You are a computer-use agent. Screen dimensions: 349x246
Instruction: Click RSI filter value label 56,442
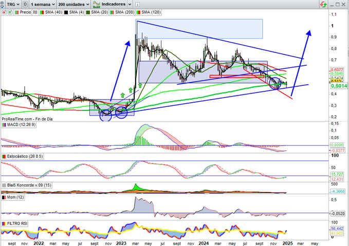(x=337, y=229)
